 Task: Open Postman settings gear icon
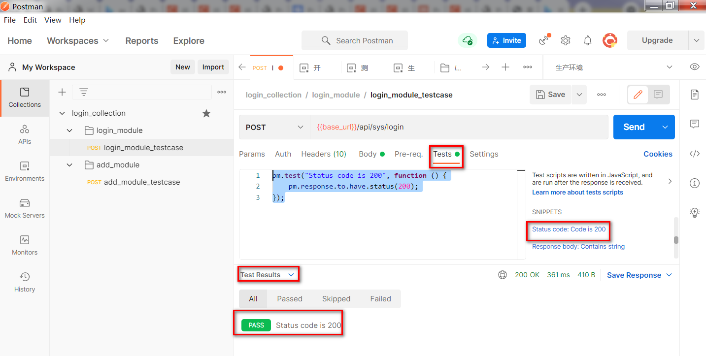[x=566, y=40]
